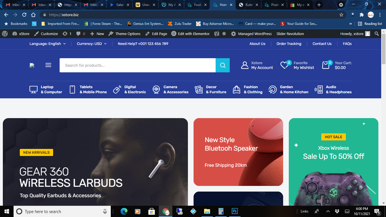The height and width of the screenshot is (217, 386).
Task: Open the Chrome extensions puzzle icon
Action: (362, 15)
